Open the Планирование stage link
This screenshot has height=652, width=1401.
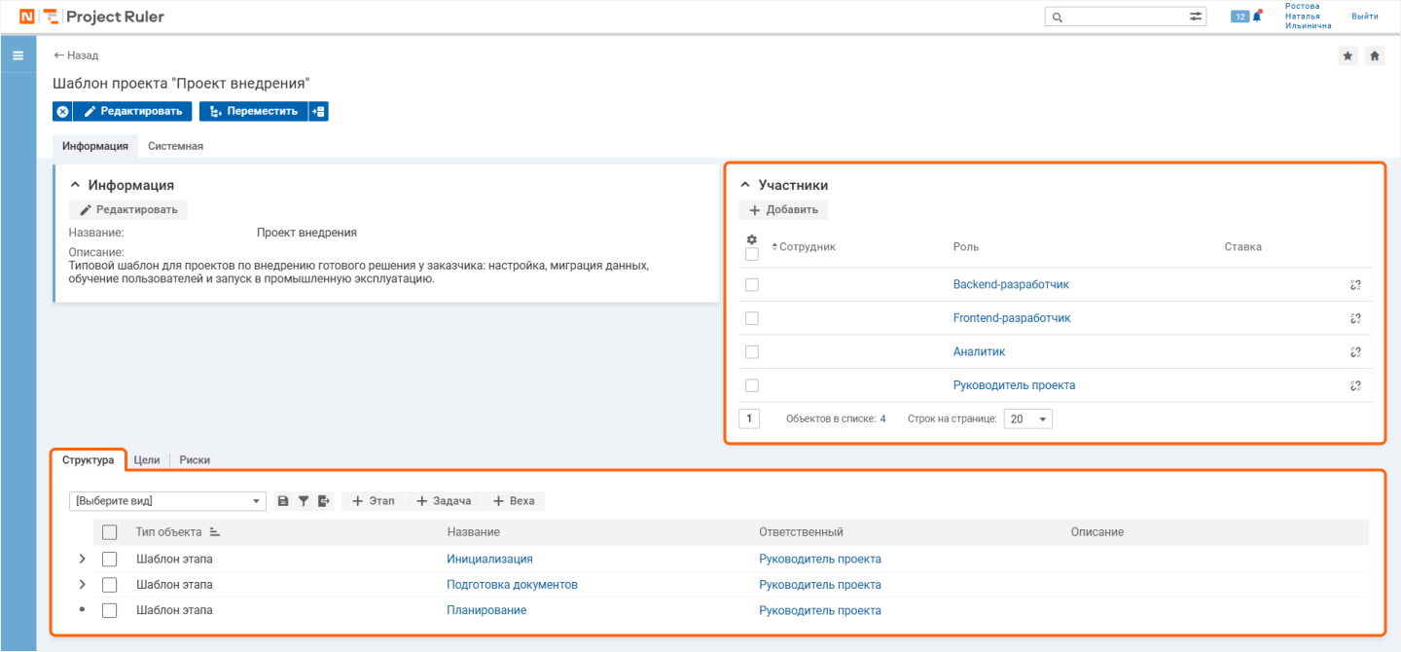point(486,610)
